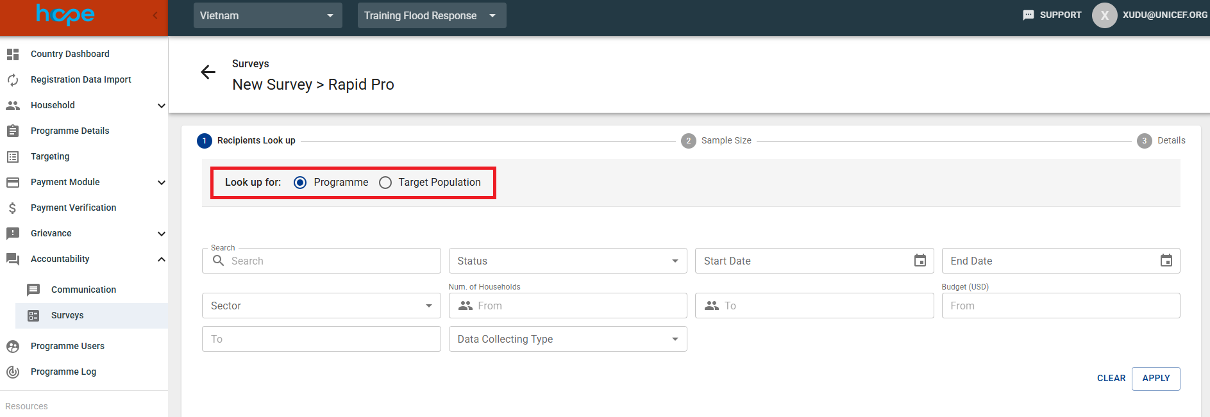Screen dimensions: 1210x417
Task: Open the Training Flood Response programme dropdown
Action: point(431,15)
